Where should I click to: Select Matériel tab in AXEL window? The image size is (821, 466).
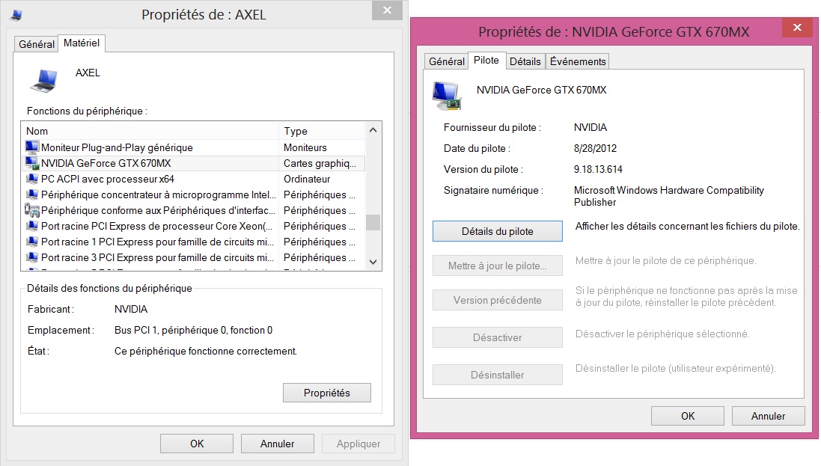pos(82,43)
